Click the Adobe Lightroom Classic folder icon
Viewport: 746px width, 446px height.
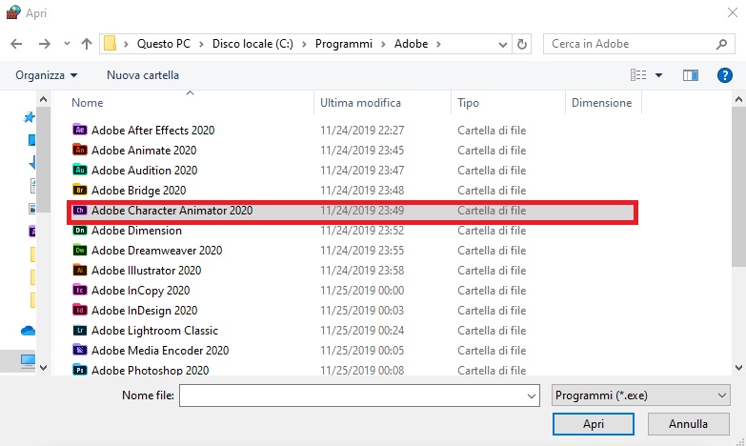click(x=79, y=330)
